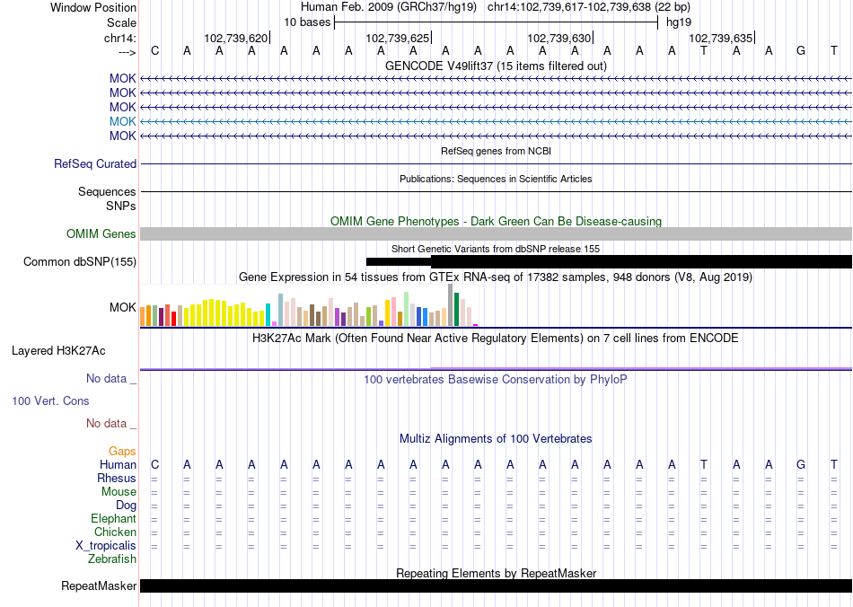Screen dimensions: 853x607
Task: Open the GENCODE V49lift37 track title
Action: [x=496, y=66]
